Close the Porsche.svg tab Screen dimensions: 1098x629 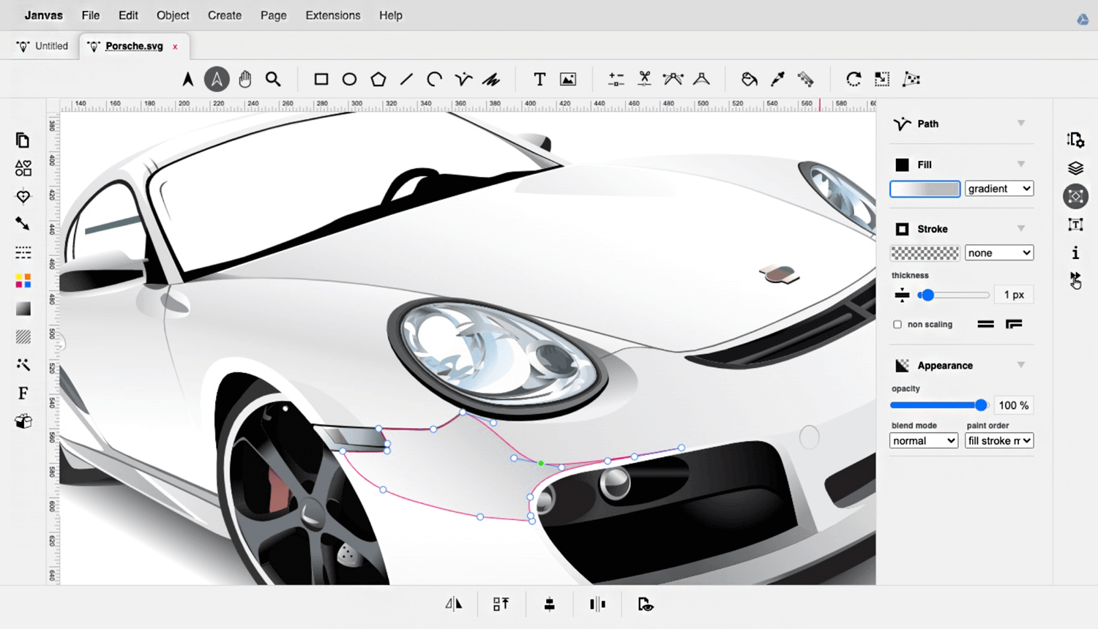175,47
